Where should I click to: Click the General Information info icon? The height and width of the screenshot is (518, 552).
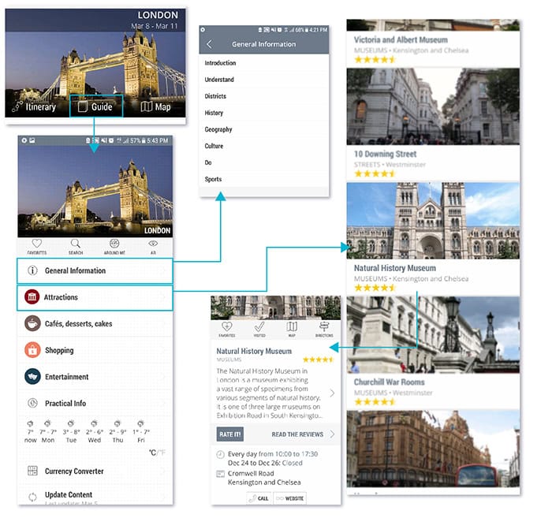coord(32,270)
